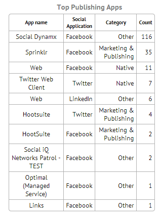Select the count value 11

[x=149, y=68]
